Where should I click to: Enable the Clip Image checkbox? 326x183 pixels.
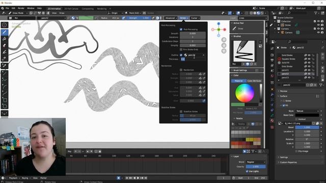click(296, 151)
